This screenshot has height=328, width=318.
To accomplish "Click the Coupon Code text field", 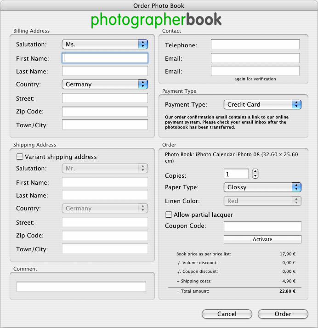I will coord(262,226).
